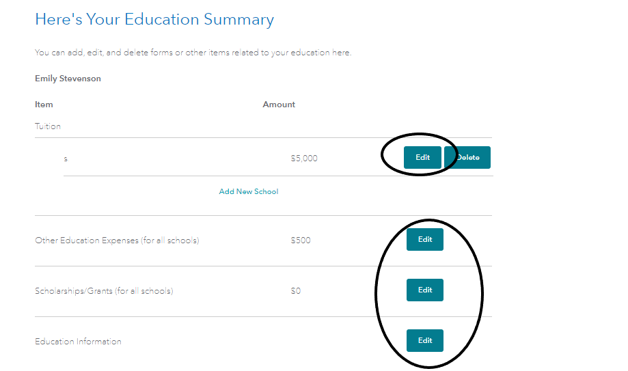
Task: Edit the tuition school entry
Action: (x=422, y=157)
